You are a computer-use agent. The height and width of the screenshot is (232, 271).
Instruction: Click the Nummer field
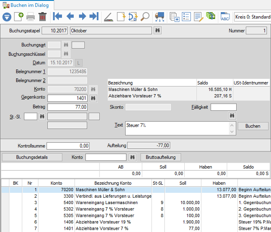(x=256, y=31)
